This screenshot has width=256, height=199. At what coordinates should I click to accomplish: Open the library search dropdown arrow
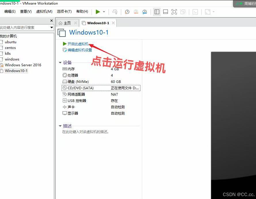[x=52, y=27]
